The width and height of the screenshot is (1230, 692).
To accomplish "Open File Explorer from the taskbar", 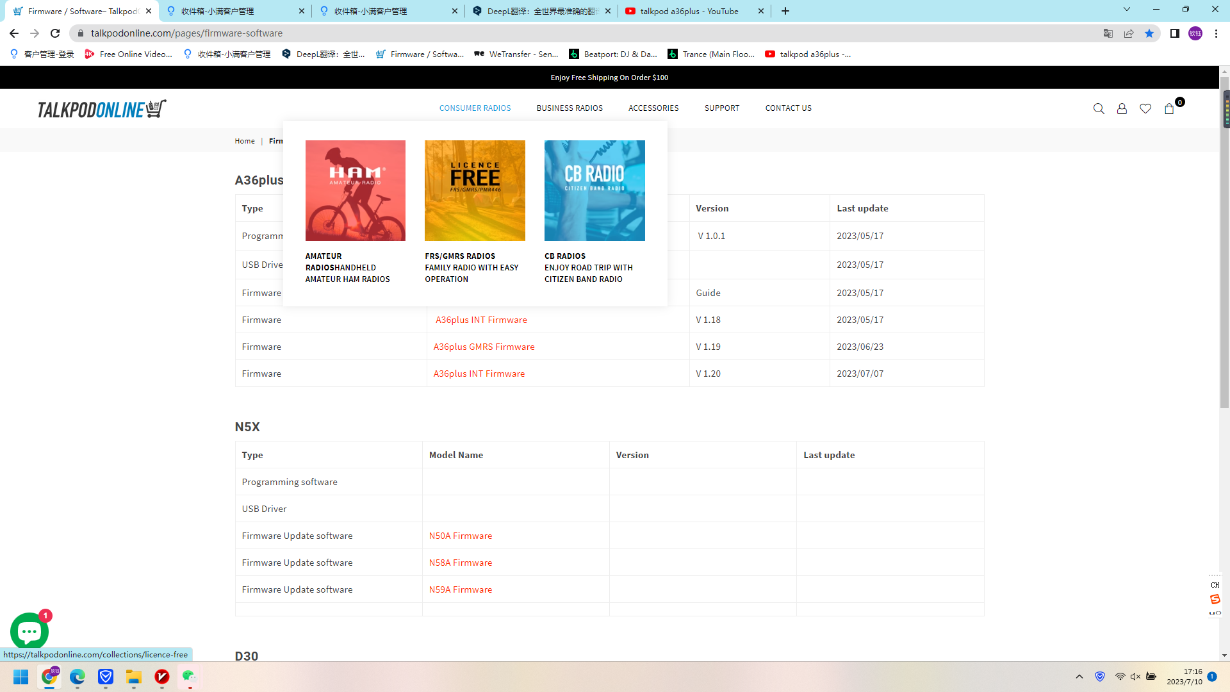I will (x=133, y=677).
